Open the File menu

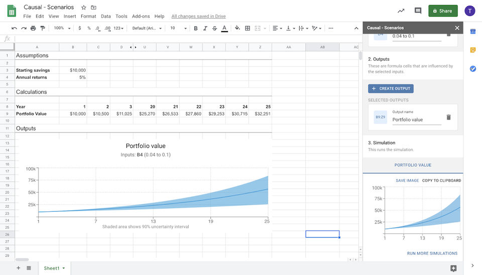pyautogui.click(x=27, y=16)
